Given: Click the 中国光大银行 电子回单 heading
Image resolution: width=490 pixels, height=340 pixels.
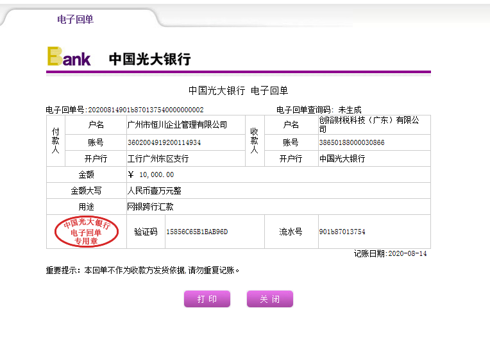Looking at the screenshot, I should click(238, 90).
